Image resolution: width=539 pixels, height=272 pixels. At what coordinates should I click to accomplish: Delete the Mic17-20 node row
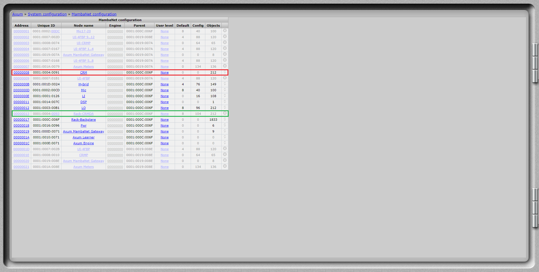225,31
